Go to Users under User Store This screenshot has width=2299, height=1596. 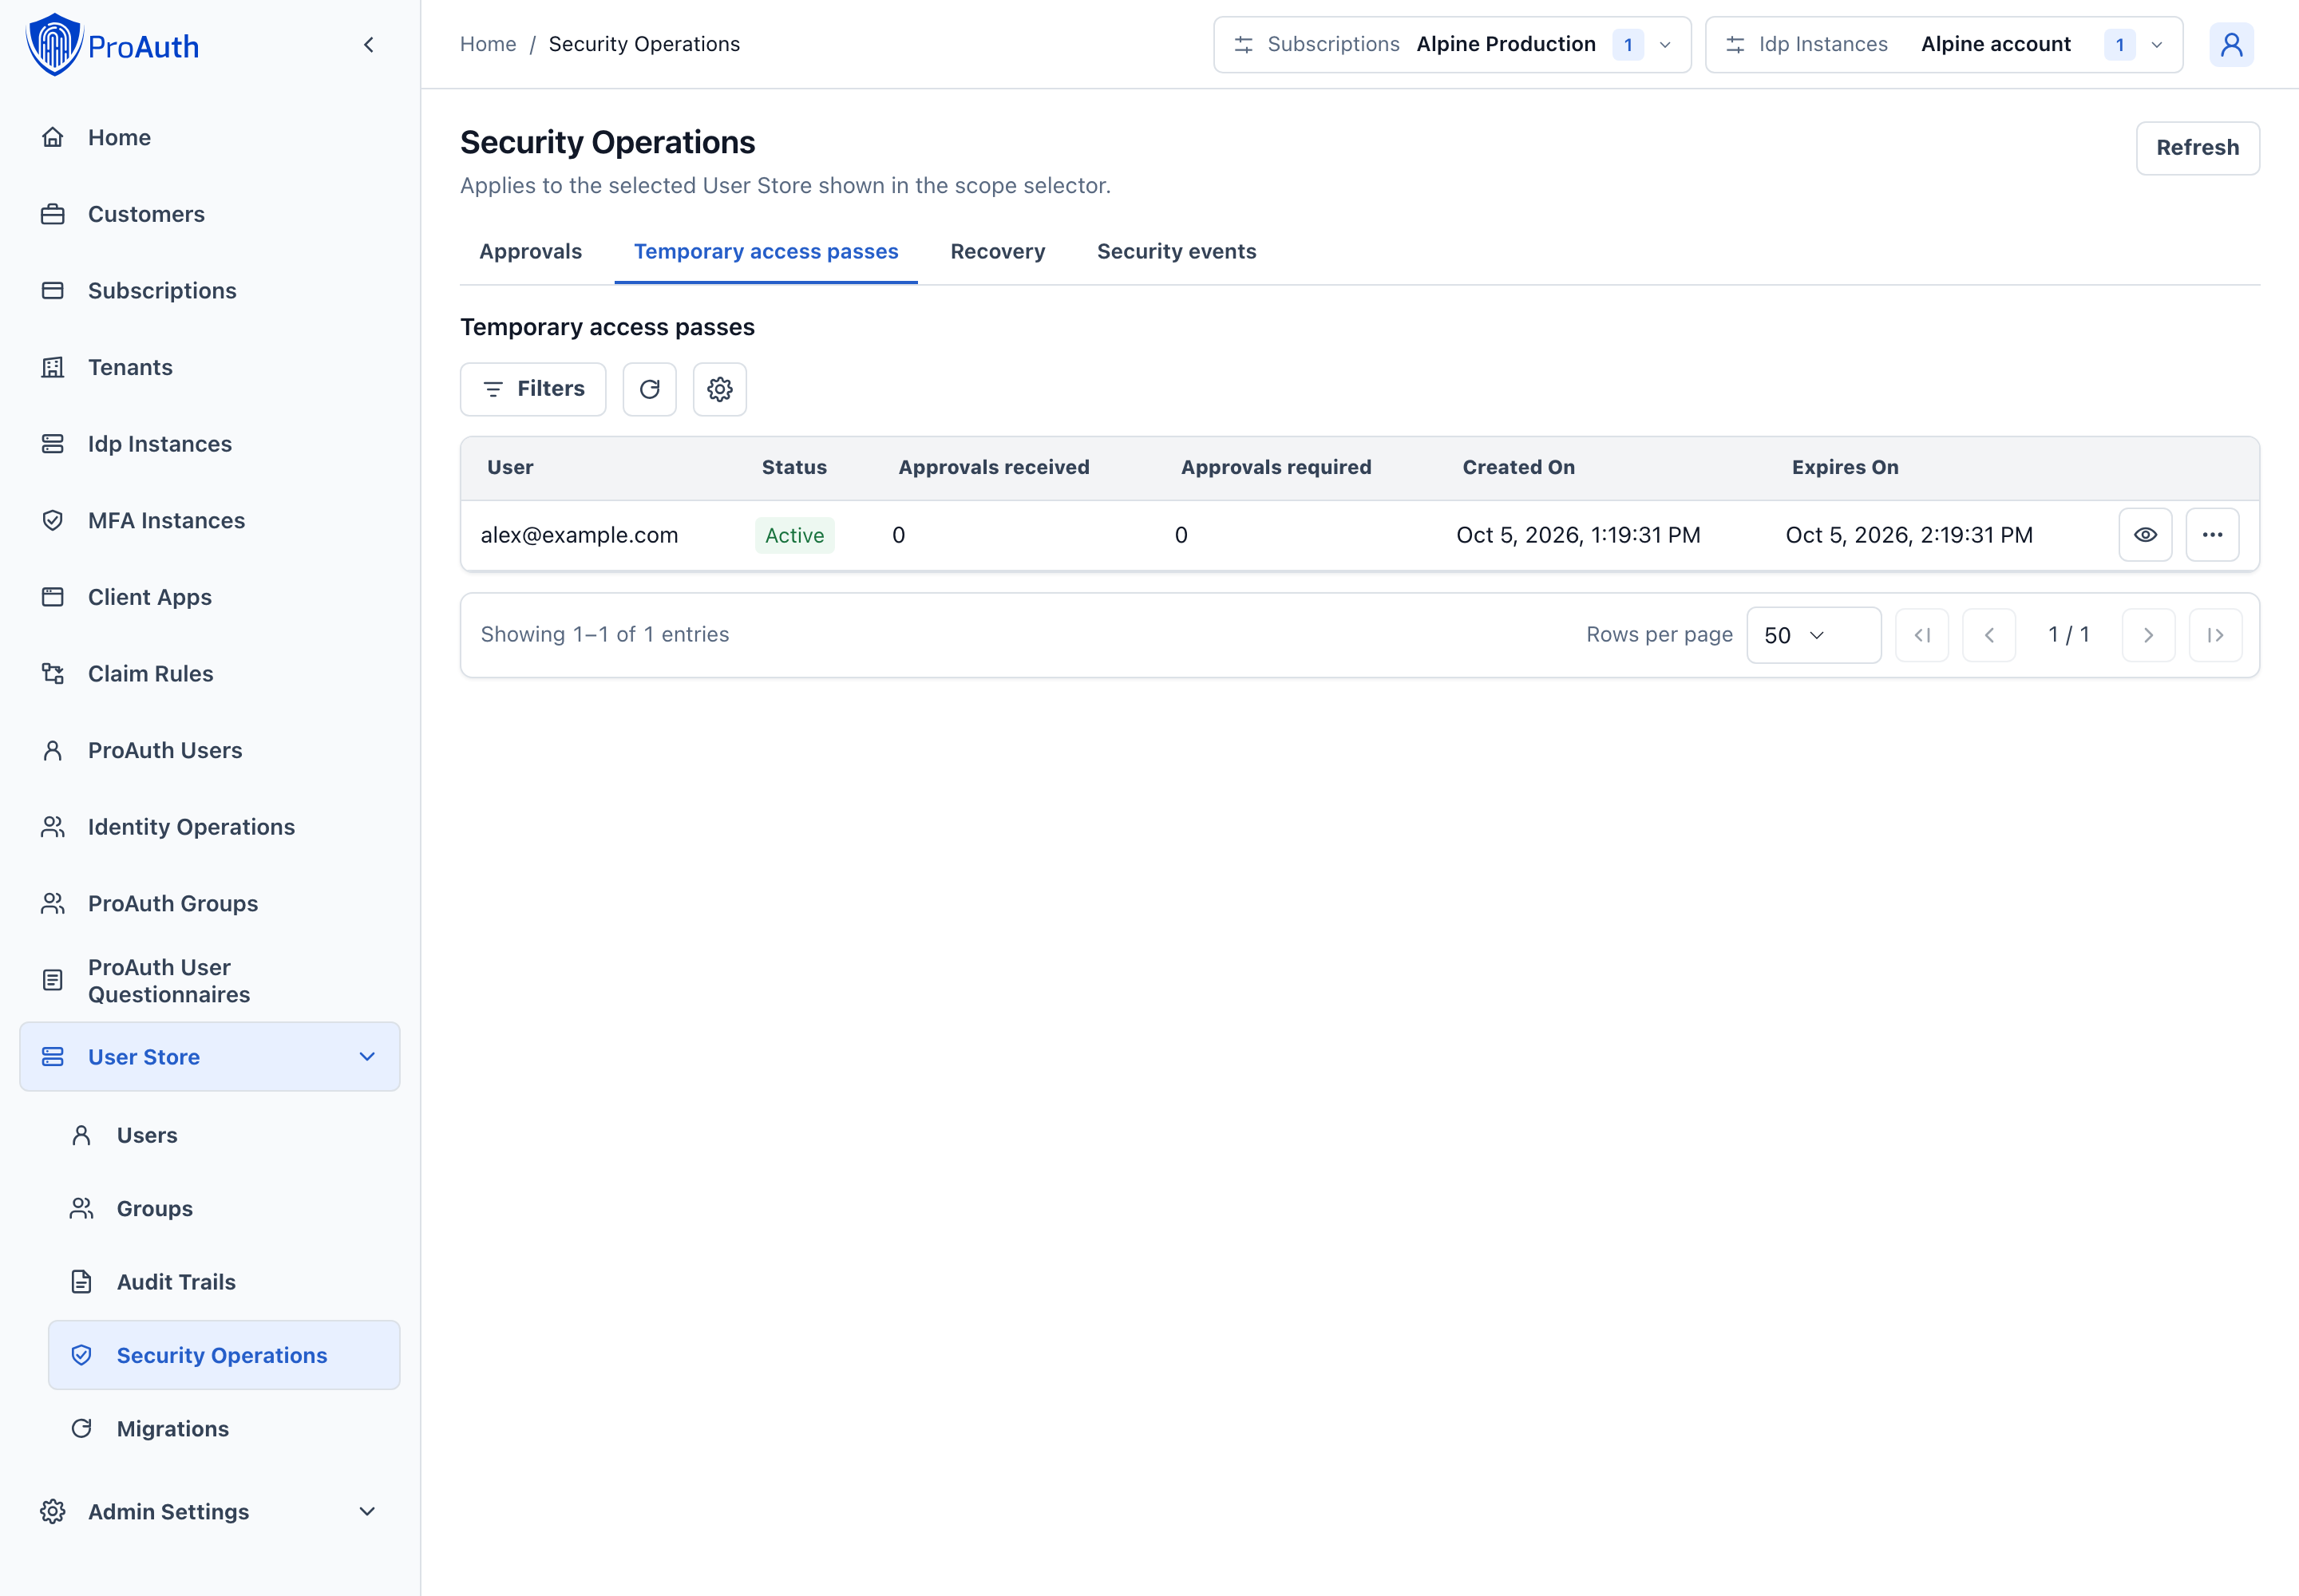[x=224, y=1135]
